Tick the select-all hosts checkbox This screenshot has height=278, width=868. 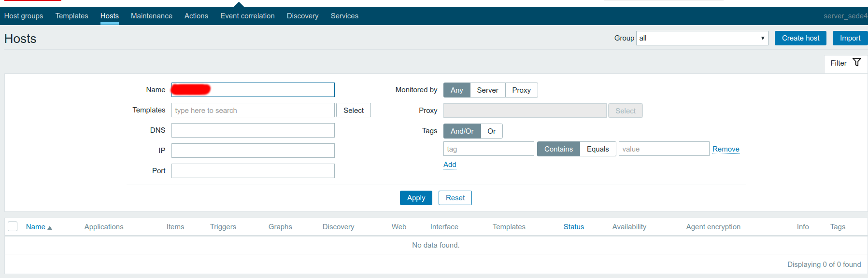click(13, 226)
